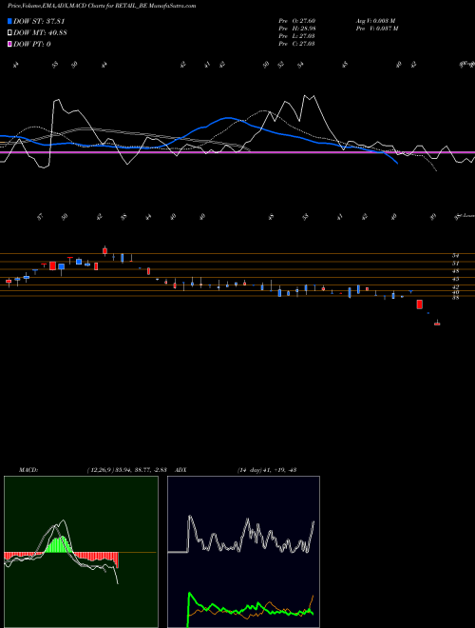475x628 pixels.
Task: Click the MACD histogram chart panel
Action: 81,552
